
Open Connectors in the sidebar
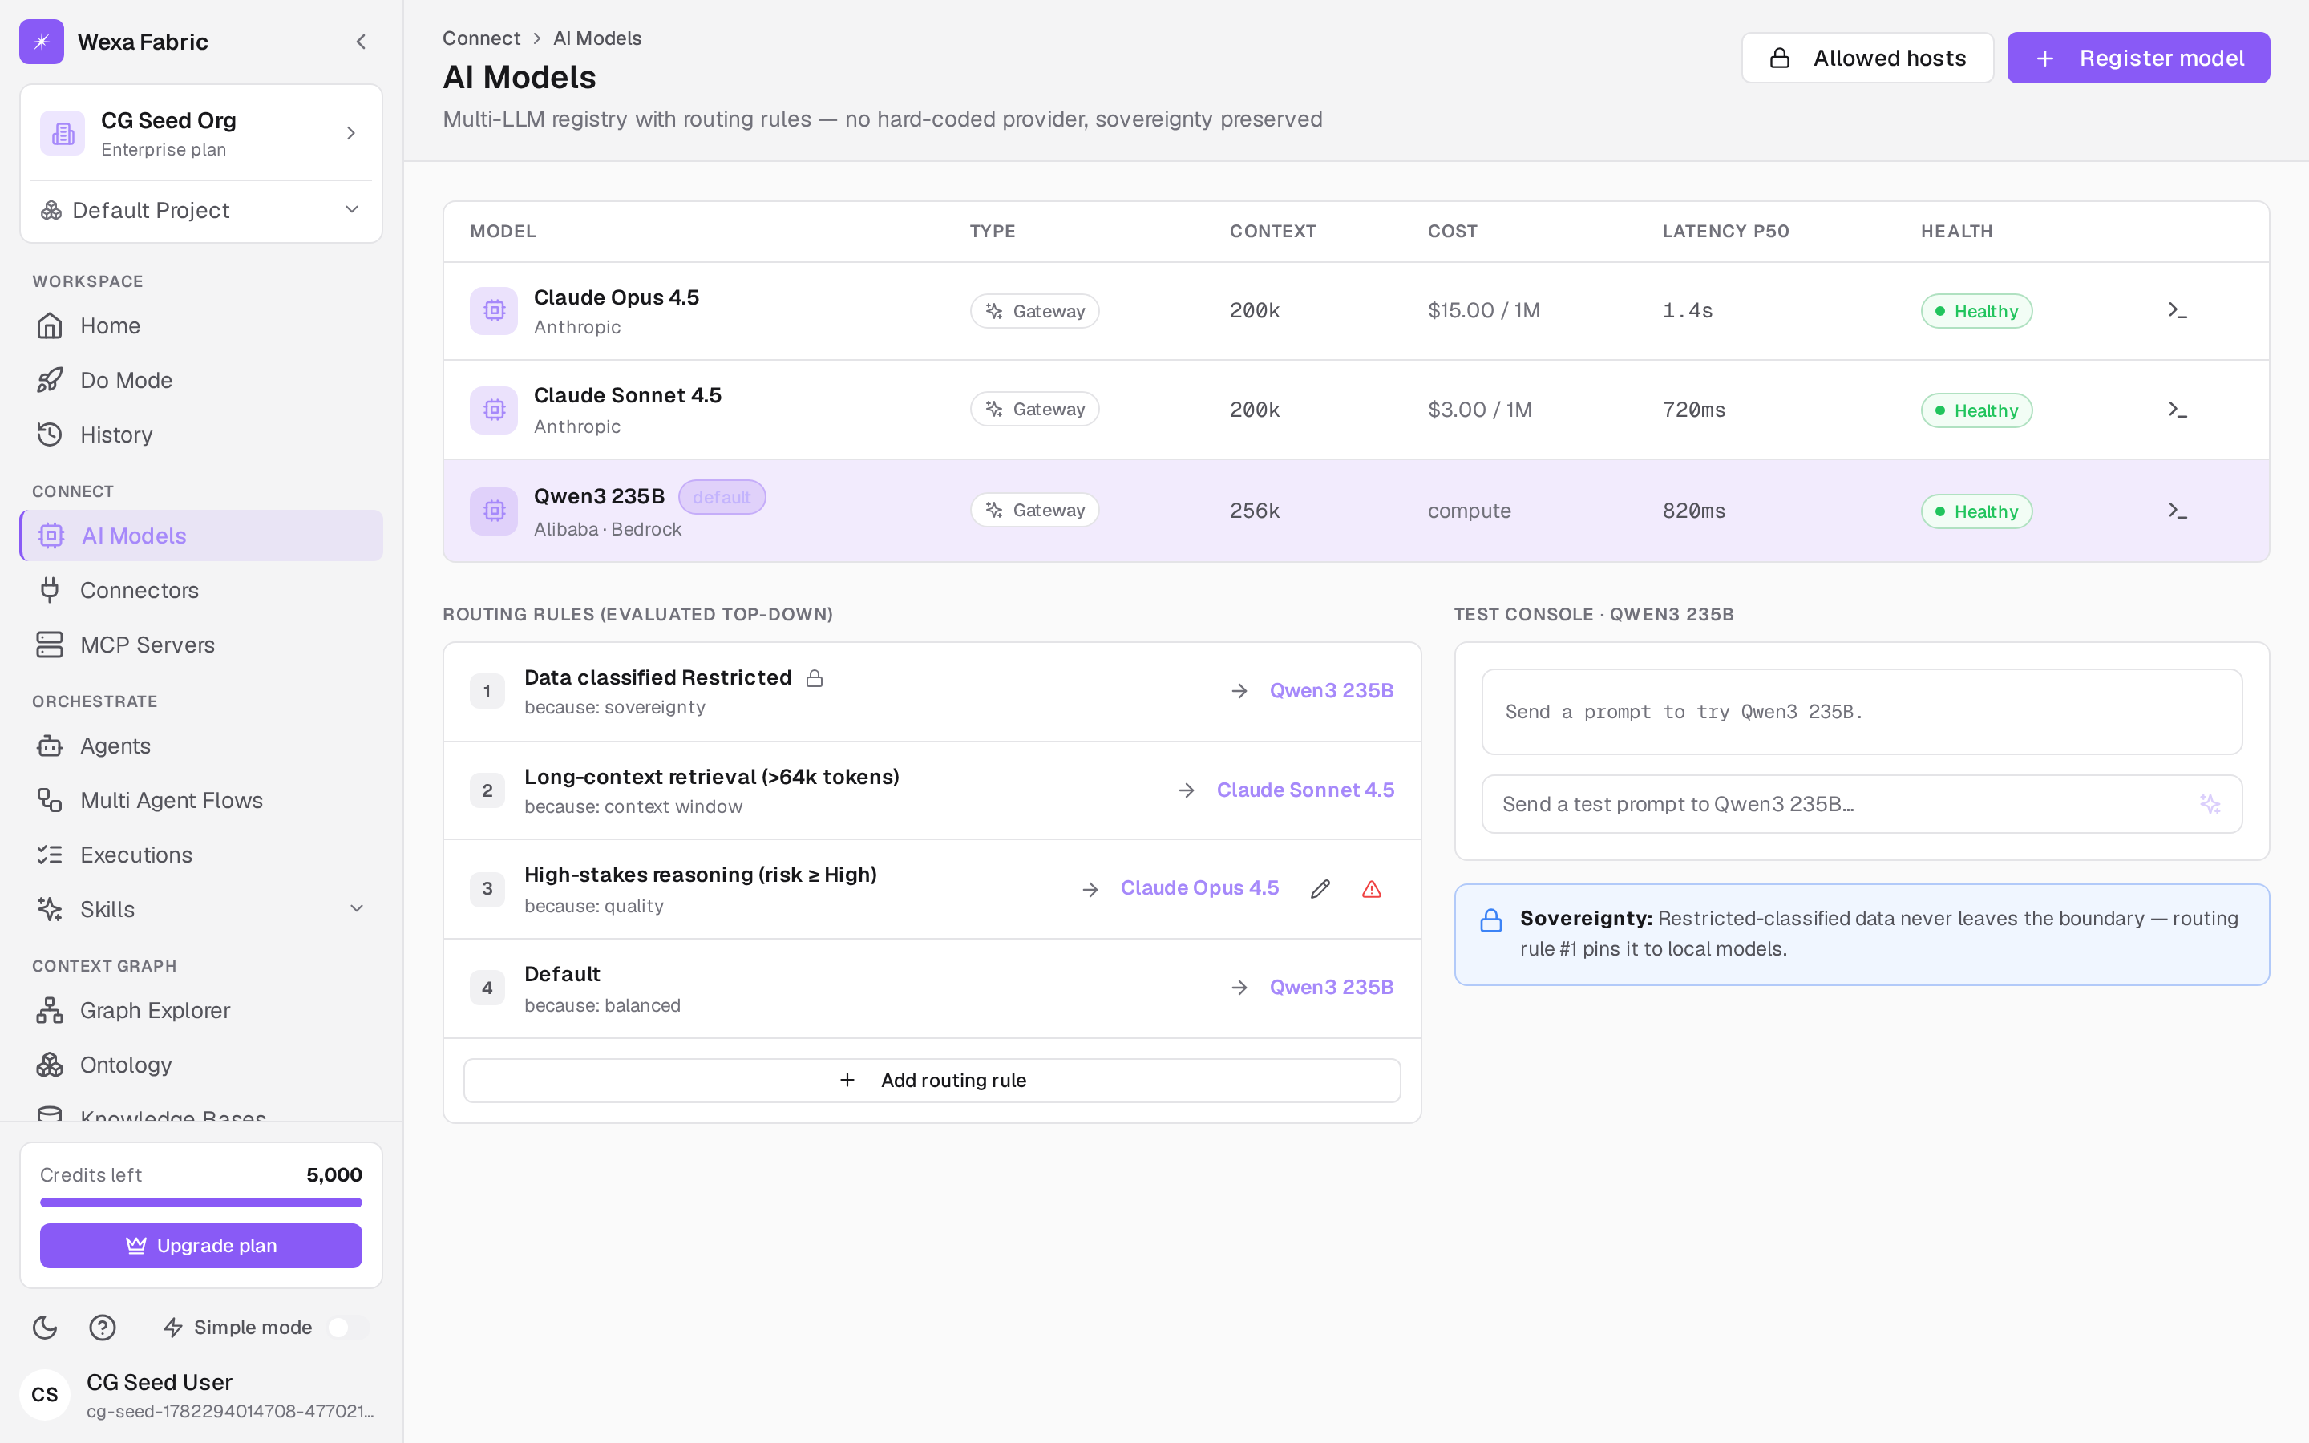[201, 590]
